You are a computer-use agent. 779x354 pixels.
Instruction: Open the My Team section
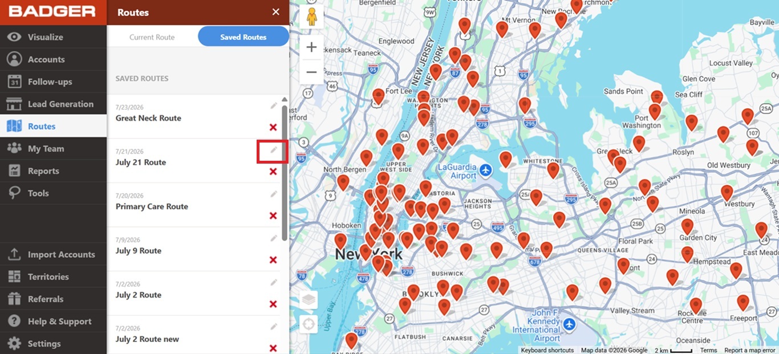[53, 148]
